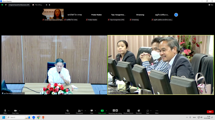The height and width of the screenshot is (120, 215).
Task: Expand the arrow beside Share Screen
Action: tap(106, 110)
